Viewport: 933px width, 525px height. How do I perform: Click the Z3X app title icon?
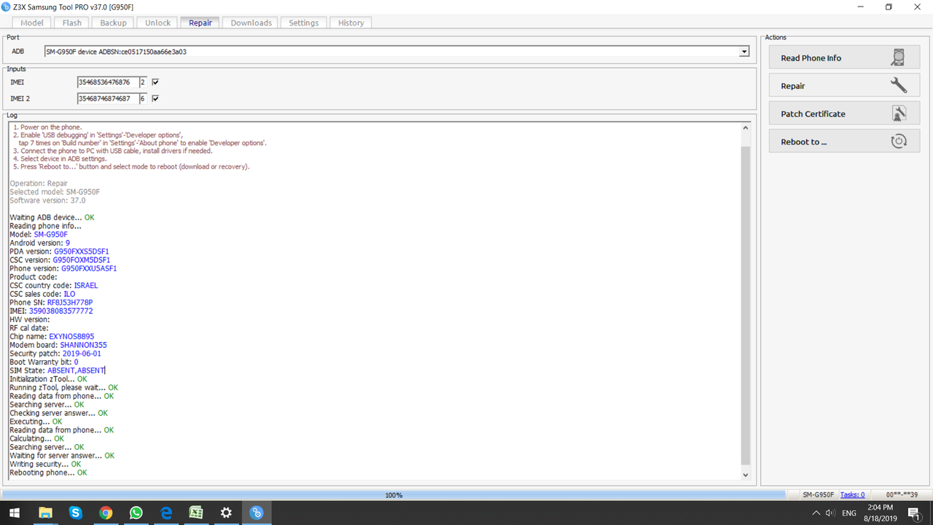(x=6, y=7)
